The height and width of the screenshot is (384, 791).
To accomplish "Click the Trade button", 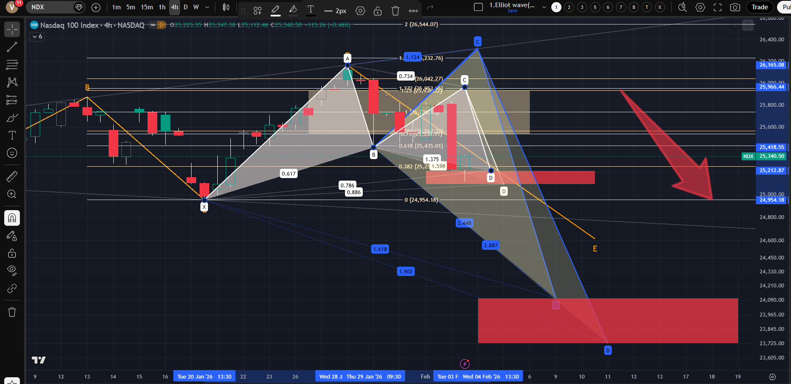I will pyautogui.click(x=759, y=7).
